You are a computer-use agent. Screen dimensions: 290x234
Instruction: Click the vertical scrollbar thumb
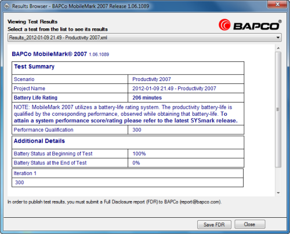pos(278,109)
